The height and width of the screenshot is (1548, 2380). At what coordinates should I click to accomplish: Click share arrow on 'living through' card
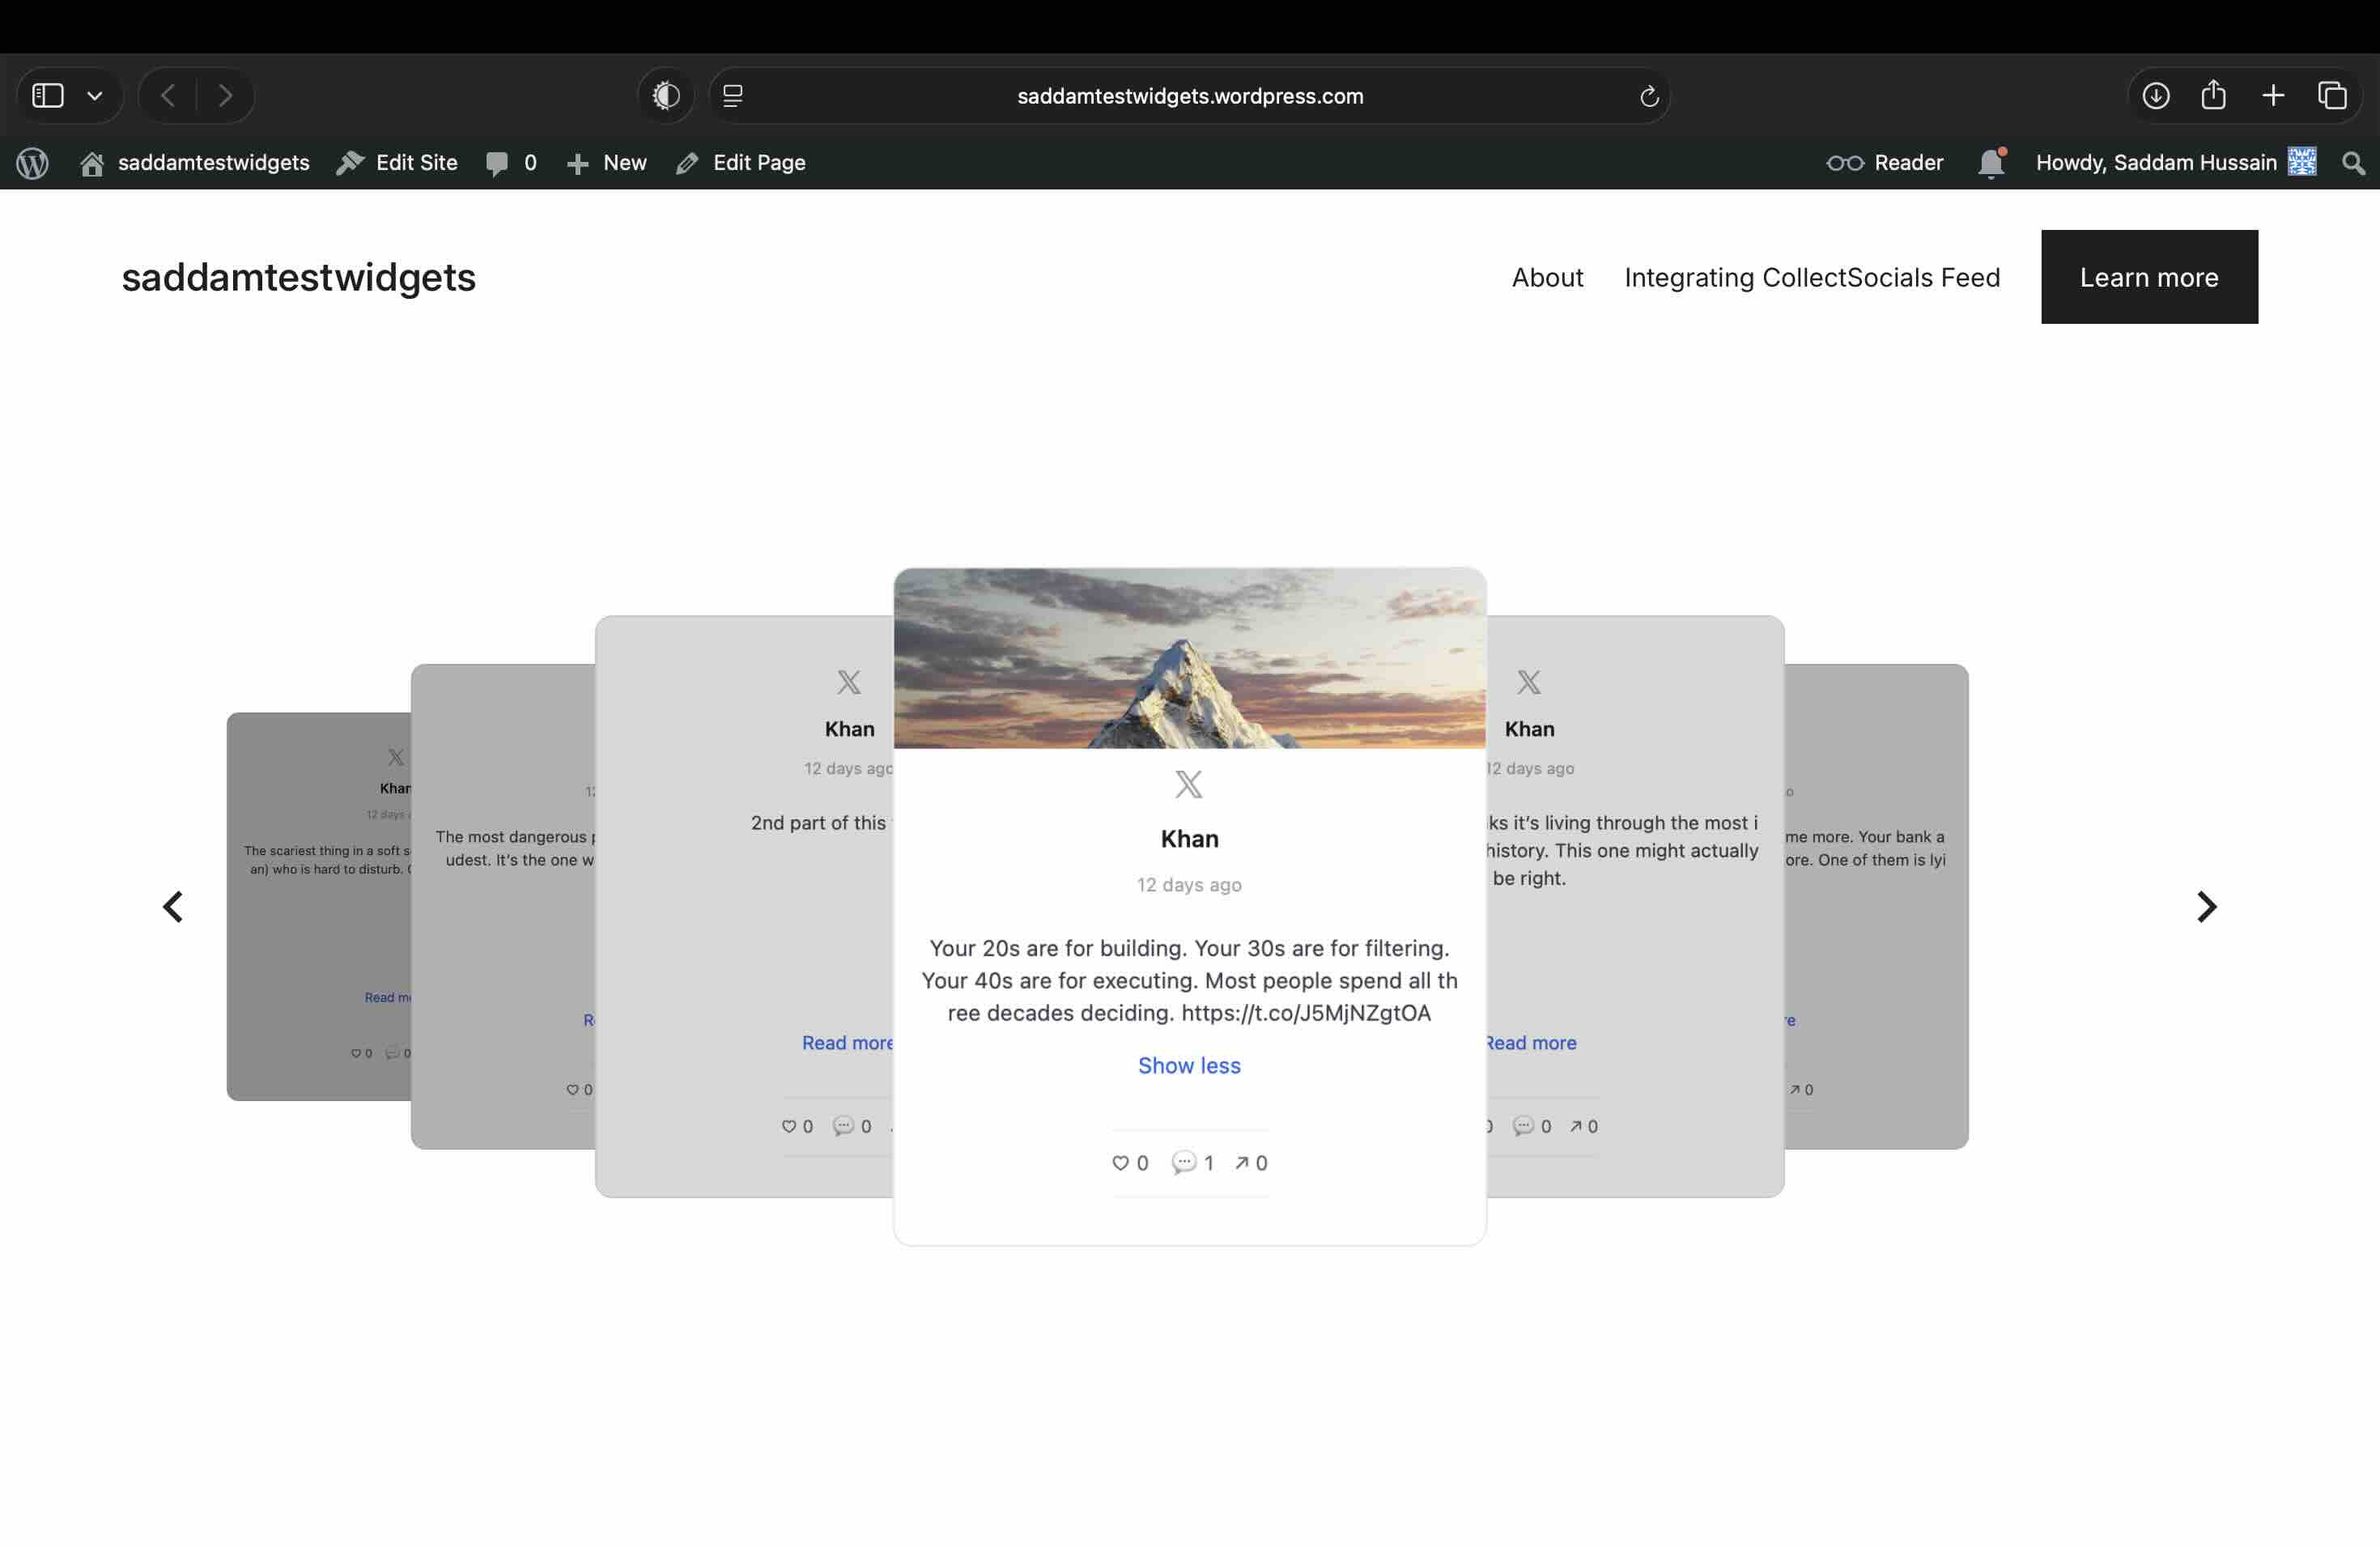pos(1576,1126)
